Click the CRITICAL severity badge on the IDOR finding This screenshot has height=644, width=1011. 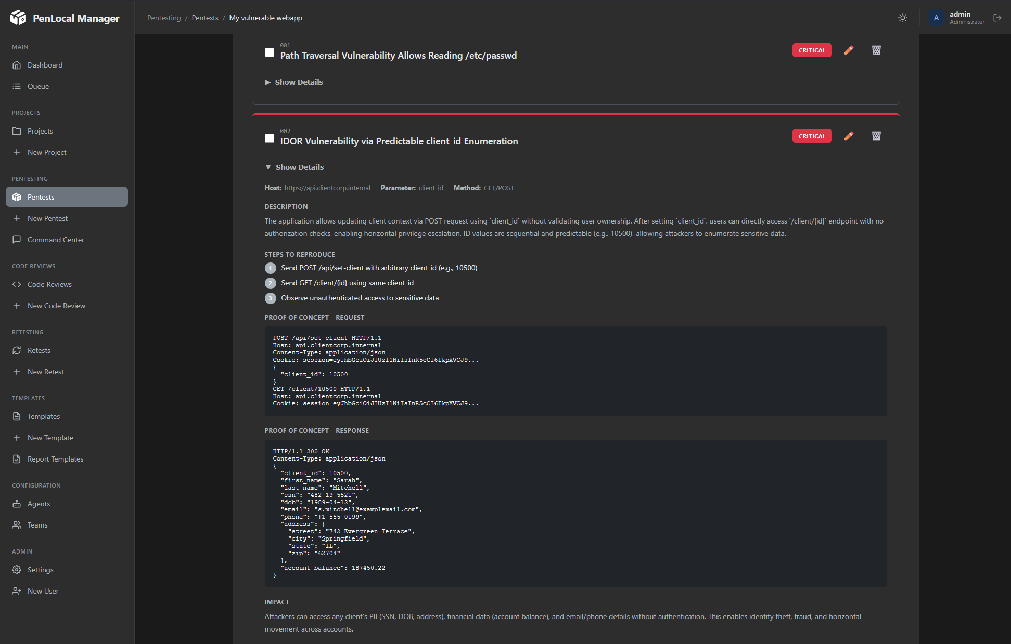(x=812, y=136)
